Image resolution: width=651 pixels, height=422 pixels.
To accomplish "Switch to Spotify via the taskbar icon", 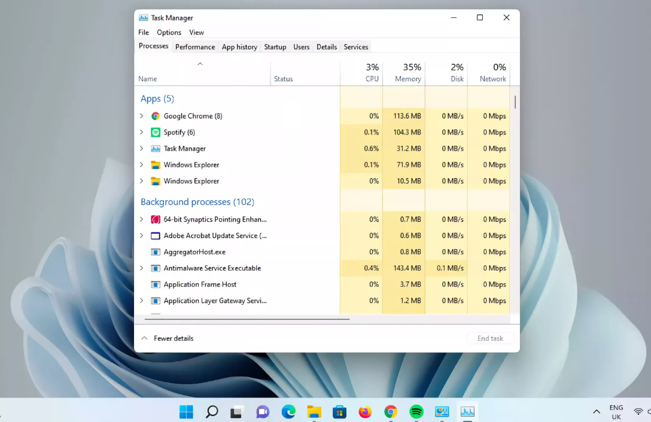I will pyautogui.click(x=416, y=412).
